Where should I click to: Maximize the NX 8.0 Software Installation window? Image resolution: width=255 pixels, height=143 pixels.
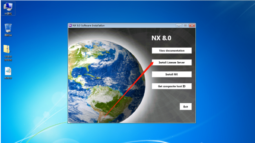point(185,25)
